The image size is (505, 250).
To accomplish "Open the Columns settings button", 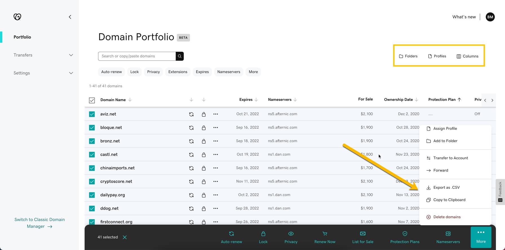I will click(x=467, y=56).
